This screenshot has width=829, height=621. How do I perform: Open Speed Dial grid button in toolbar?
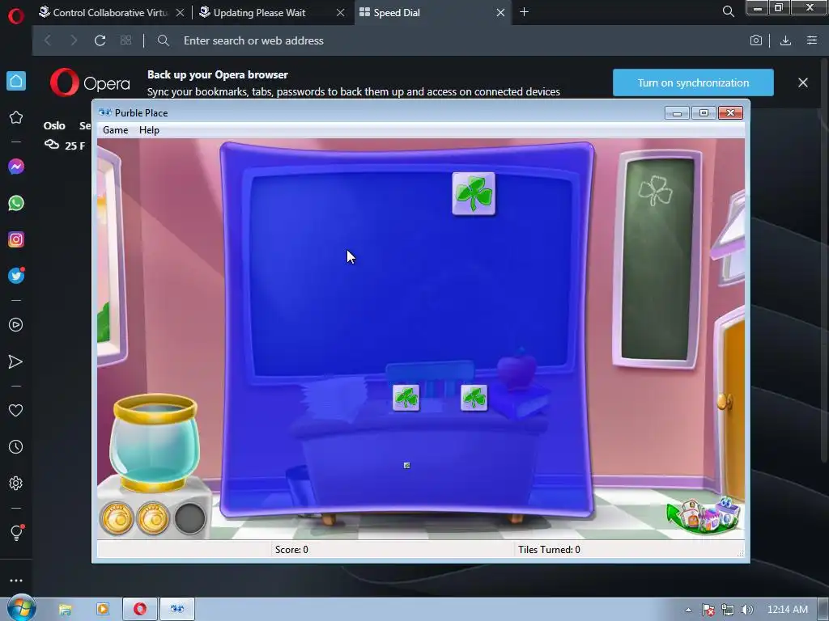125,40
